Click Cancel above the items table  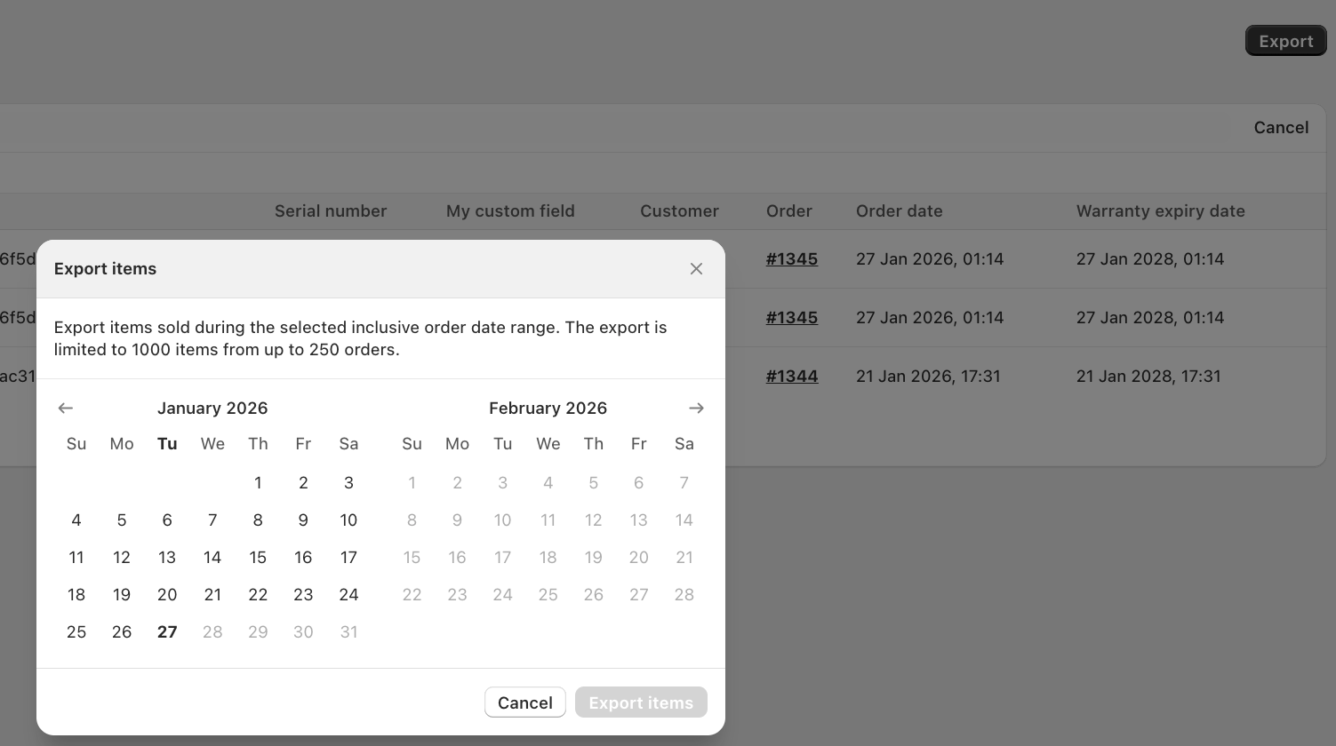pos(1281,128)
